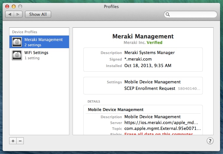Click the green 'Verified' status text
The image size is (223, 154).
pos(154,43)
